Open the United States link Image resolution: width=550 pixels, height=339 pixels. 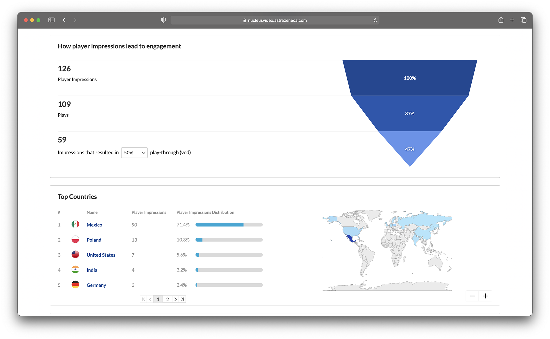coord(101,255)
